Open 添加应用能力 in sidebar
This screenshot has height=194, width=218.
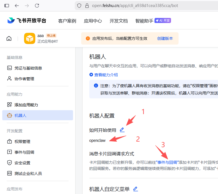coord(26,105)
